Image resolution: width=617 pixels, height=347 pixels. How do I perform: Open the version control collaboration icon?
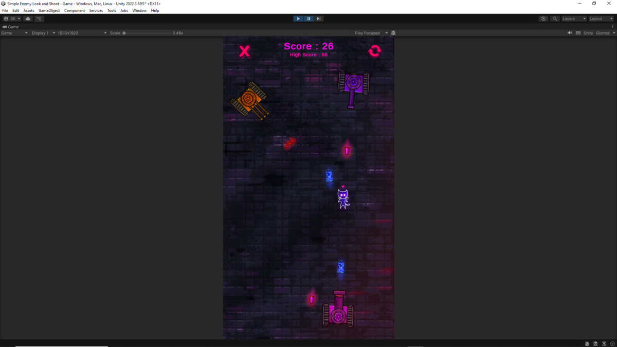[x=39, y=19]
